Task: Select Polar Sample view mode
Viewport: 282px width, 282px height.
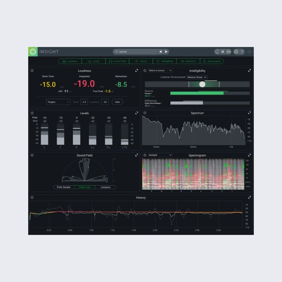Action: (64, 187)
